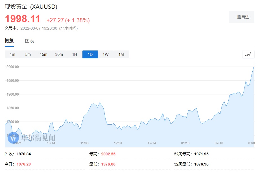Select the 1m timeframe

pos(12,54)
